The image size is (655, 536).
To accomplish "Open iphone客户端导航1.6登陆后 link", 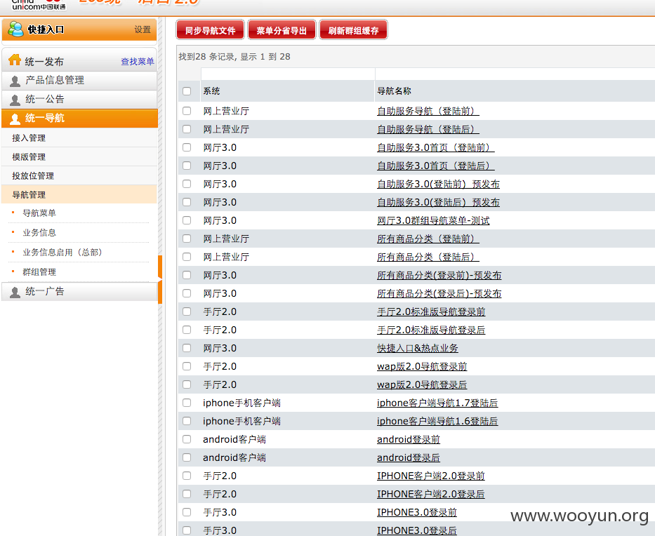I will pos(437,421).
